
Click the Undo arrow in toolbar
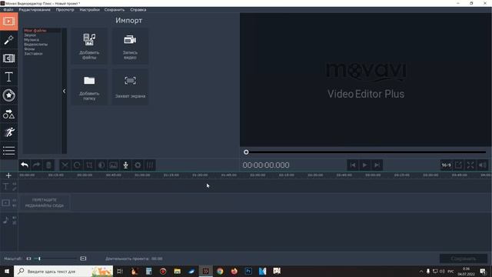tap(25, 165)
